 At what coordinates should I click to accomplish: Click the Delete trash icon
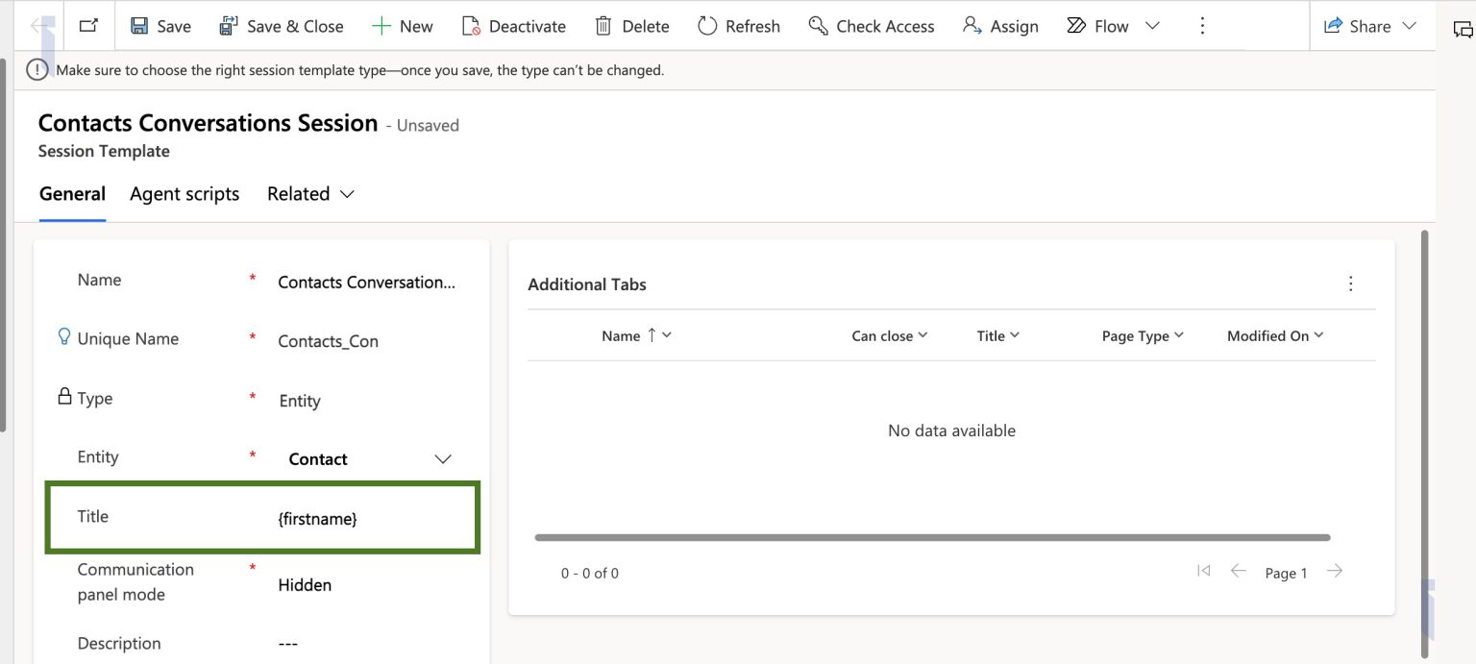pos(603,26)
